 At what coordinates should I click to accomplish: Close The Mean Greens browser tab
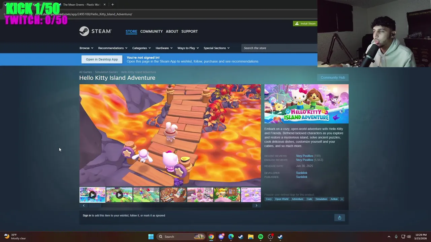tap(104, 5)
